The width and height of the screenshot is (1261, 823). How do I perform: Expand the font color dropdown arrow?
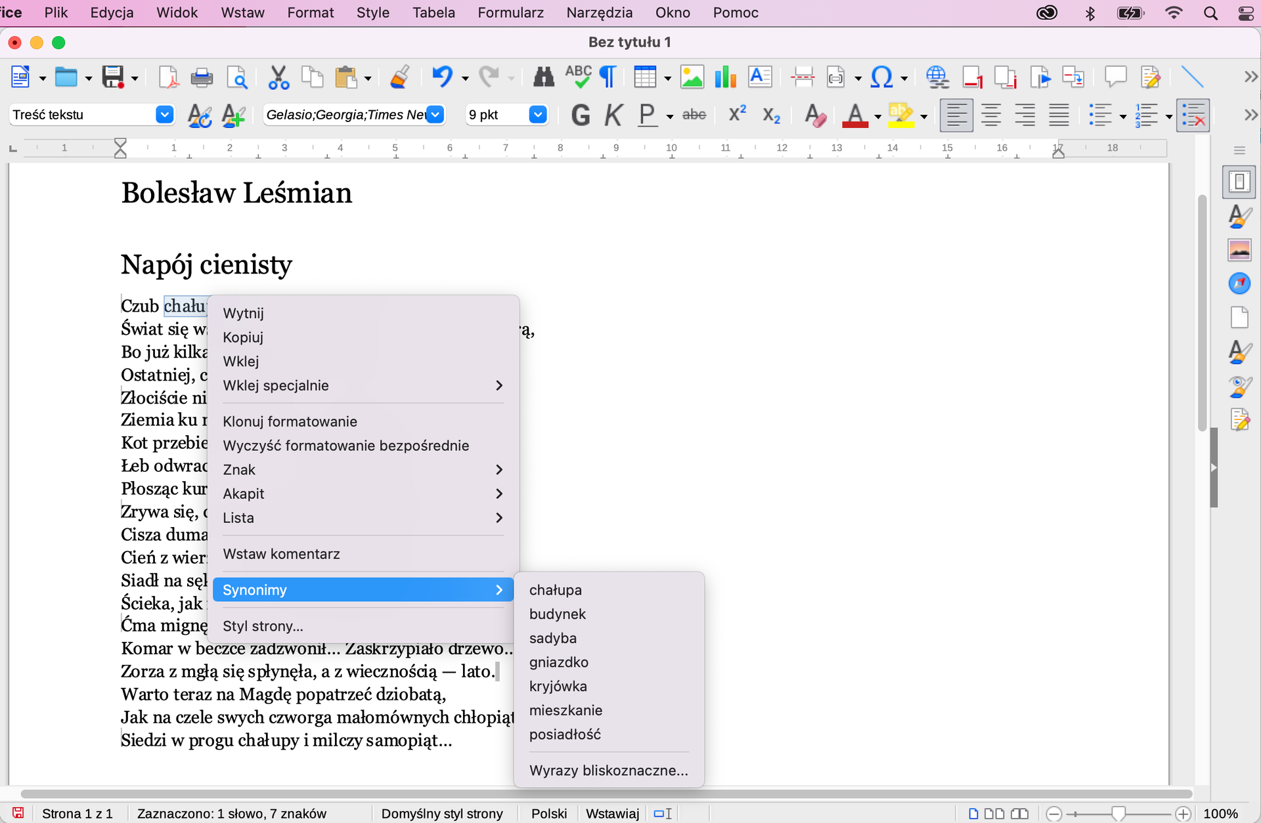coord(877,117)
